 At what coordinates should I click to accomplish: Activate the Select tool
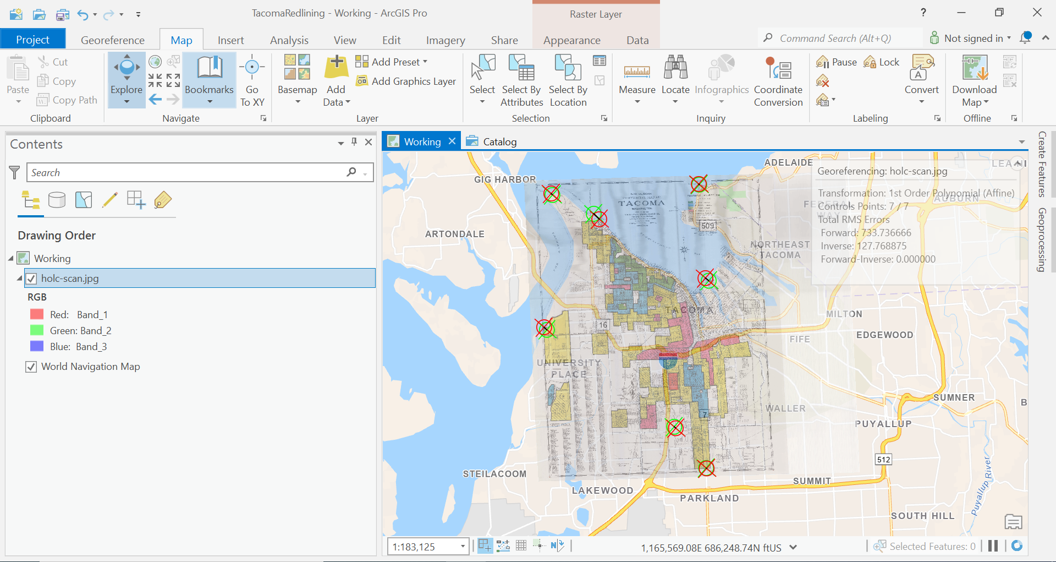482,80
